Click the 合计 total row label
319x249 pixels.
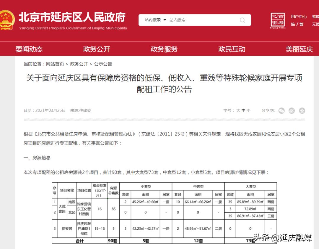tap(80, 241)
